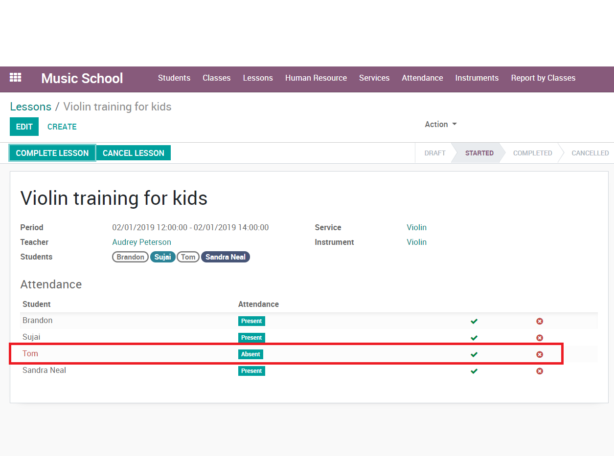Expand the Action dropdown
The height and width of the screenshot is (456, 614).
pos(440,124)
